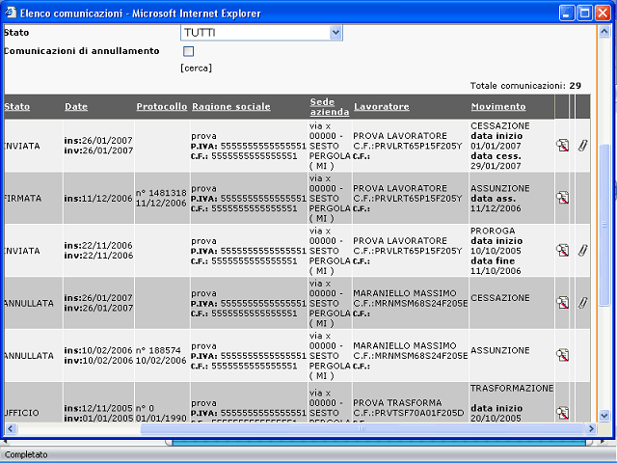Toggle Comunicazioni di annullamento checkbox
This screenshot has height=463, width=617.
coord(189,51)
